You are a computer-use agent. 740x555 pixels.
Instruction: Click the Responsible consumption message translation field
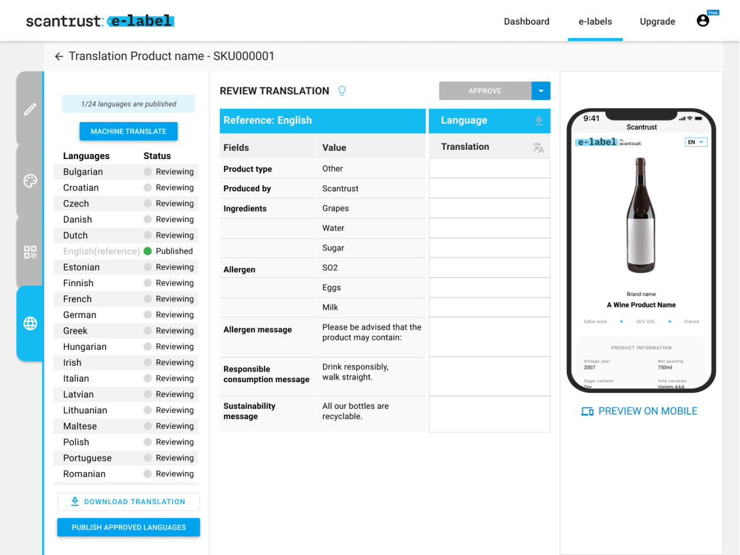489,376
